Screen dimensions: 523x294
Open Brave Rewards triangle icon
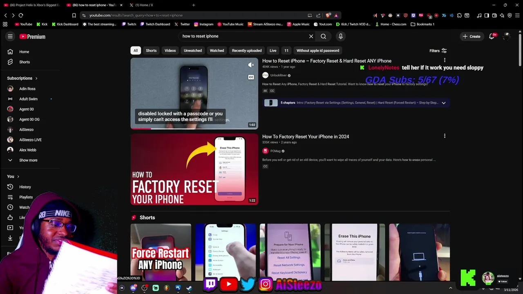click(x=336, y=15)
